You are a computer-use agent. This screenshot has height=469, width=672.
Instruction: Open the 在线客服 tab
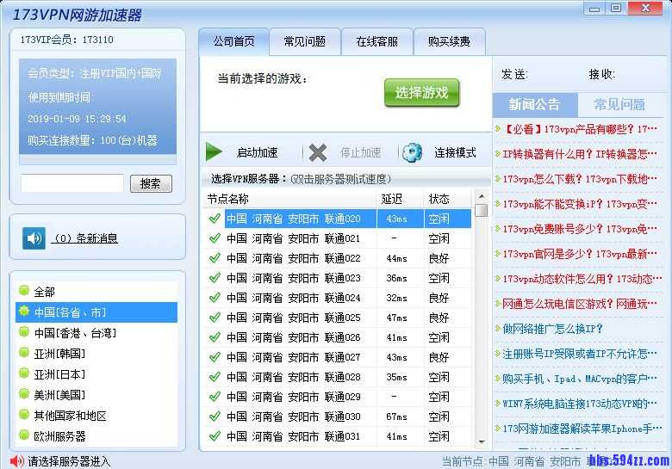click(x=376, y=41)
